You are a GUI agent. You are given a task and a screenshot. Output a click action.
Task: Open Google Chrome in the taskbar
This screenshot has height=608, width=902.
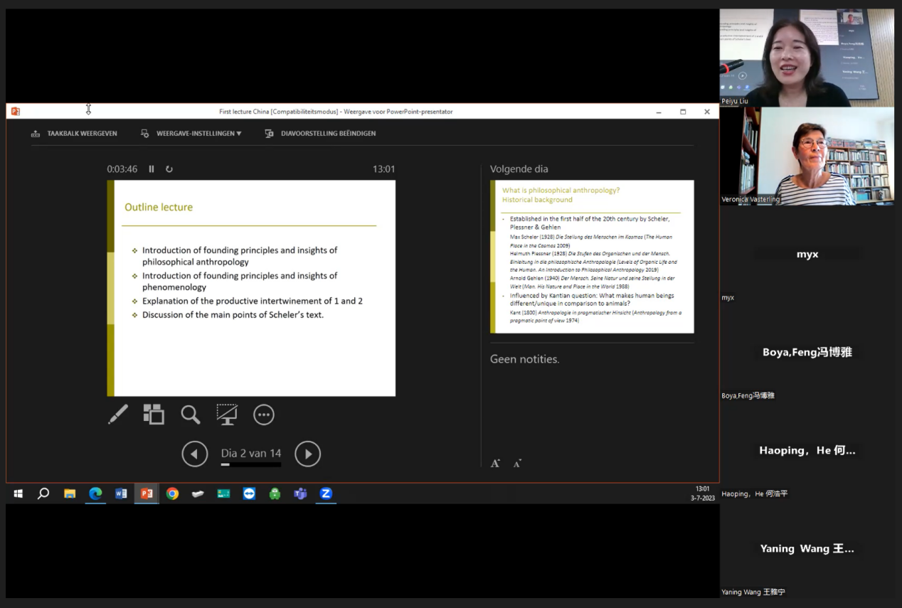coord(172,494)
